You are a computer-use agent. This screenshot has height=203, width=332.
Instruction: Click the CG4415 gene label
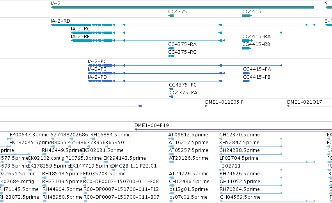pyautogui.click(x=252, y=12)
